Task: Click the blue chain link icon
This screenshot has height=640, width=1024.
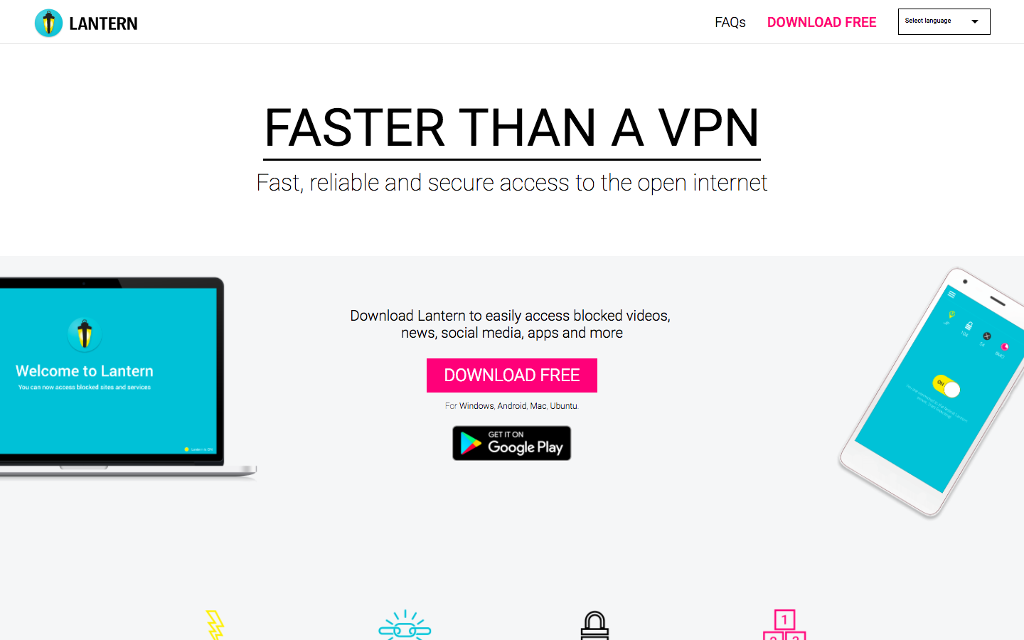Action: [405, 625]
